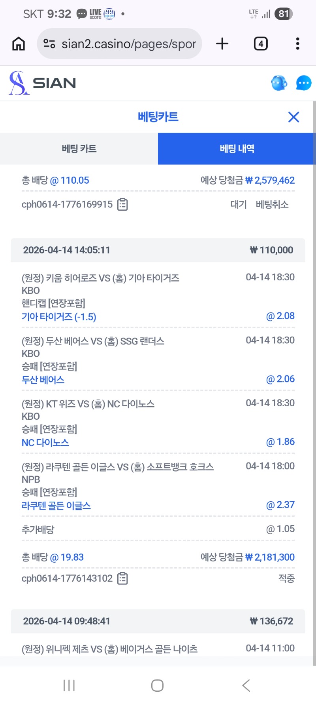Close the 베팅카트 panel
Screen dimensions: 316x704
pyautogui.click(x=293, y=117)
